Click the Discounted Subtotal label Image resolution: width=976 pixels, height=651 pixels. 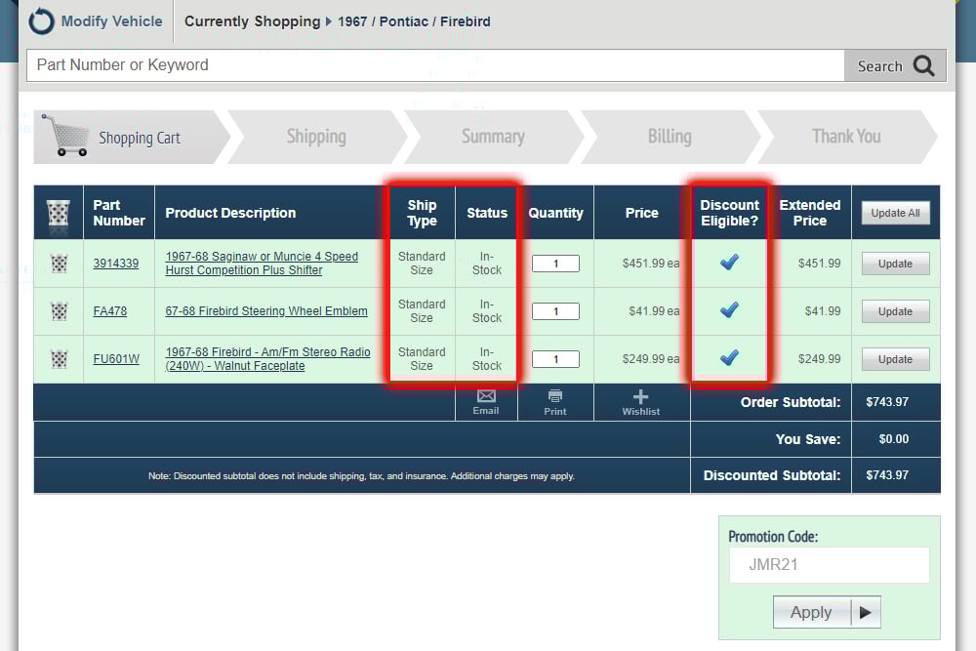772,475
